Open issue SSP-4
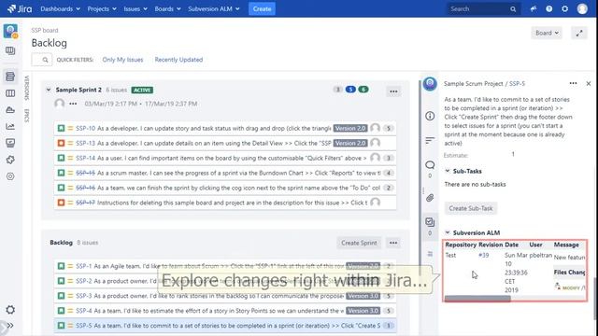 coord(84,311)
